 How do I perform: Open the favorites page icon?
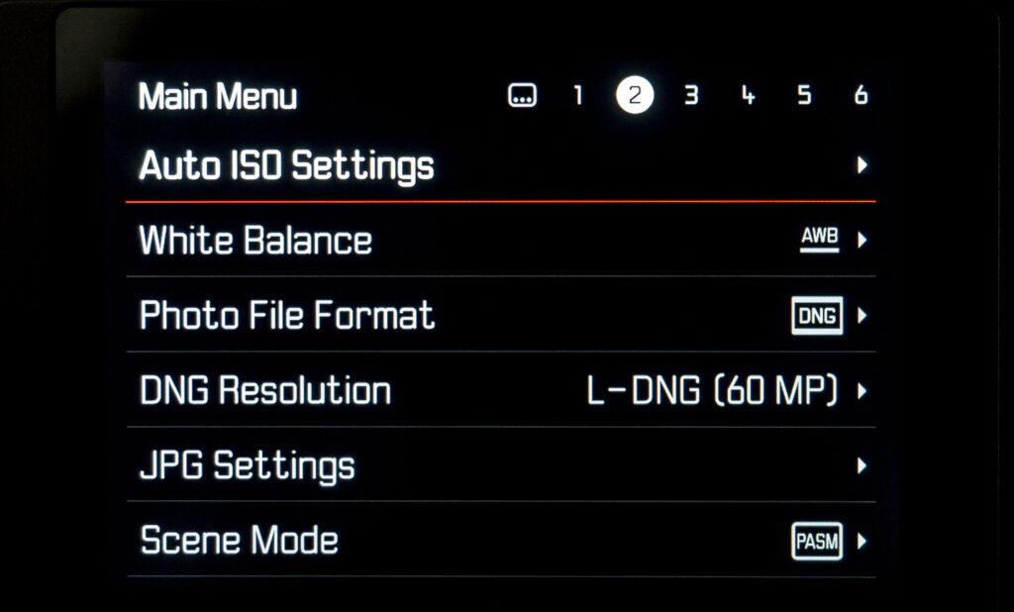pyautogui.click(x=522, y=95)
